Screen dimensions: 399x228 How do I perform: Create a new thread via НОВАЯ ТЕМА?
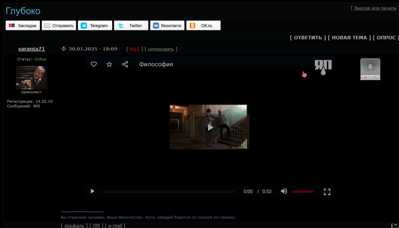click(349, 38)
